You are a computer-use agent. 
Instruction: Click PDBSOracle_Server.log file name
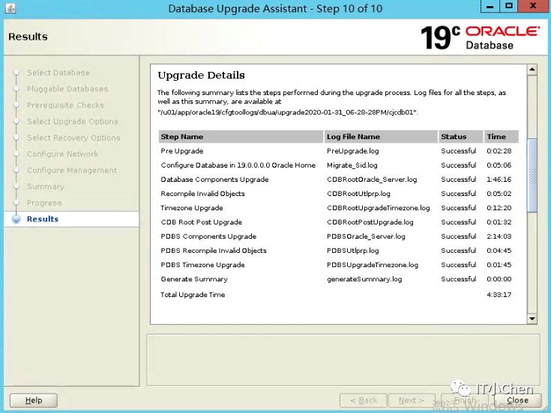pos(366,236)
